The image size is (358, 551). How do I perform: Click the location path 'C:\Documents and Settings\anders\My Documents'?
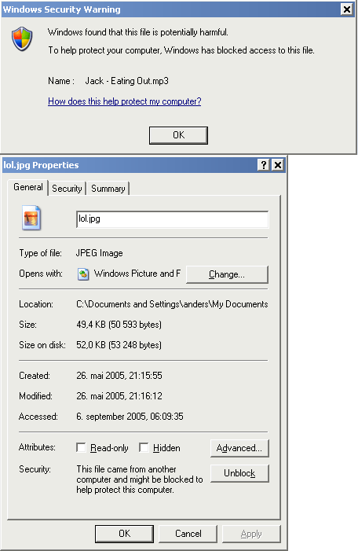[172, 304]
